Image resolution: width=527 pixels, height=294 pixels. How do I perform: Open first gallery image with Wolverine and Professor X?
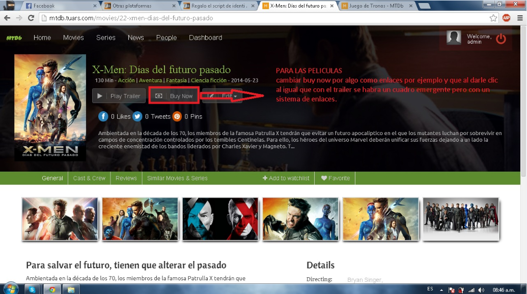click(60, 219)
